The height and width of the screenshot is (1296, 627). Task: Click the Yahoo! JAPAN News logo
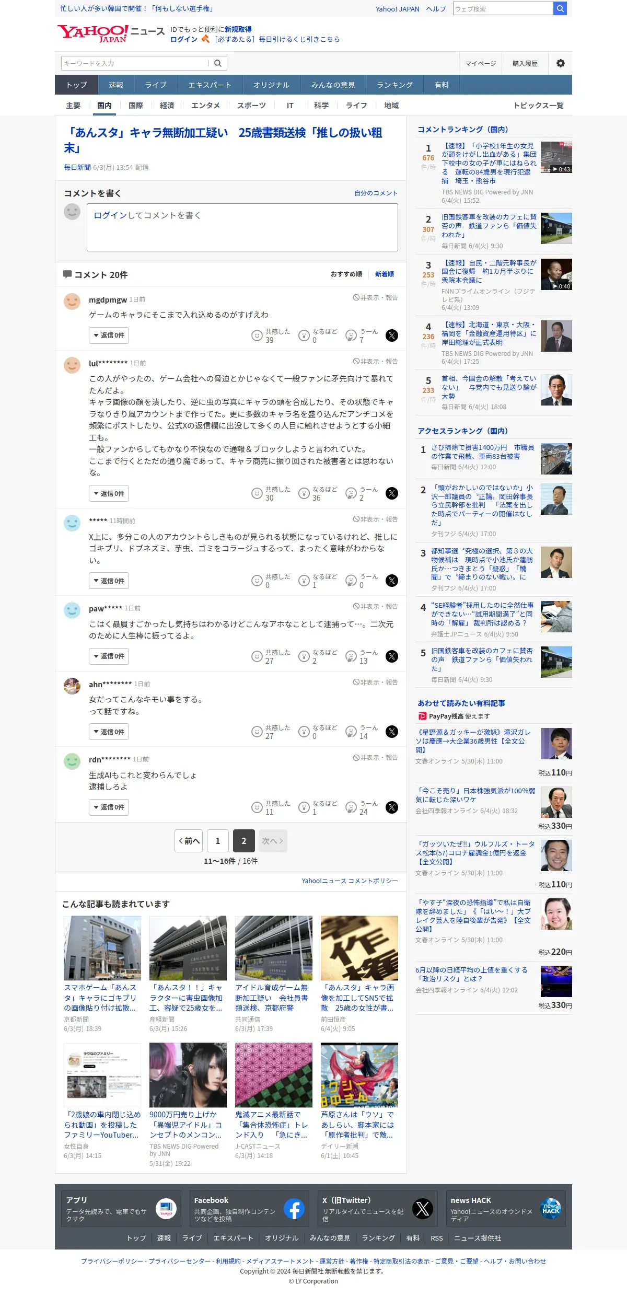coord(111,34)
